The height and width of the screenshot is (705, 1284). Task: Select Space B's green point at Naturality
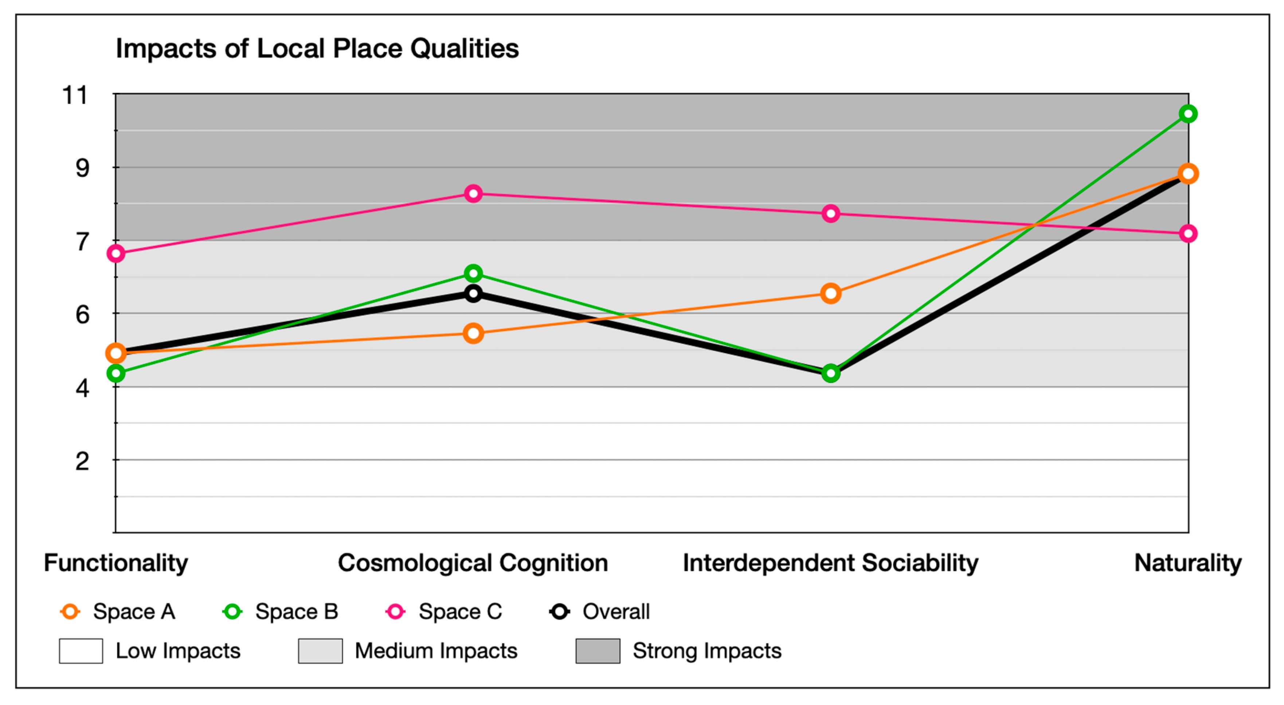point(1188,114)
